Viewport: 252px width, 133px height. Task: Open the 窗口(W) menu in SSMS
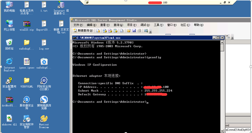pos(172,25)
